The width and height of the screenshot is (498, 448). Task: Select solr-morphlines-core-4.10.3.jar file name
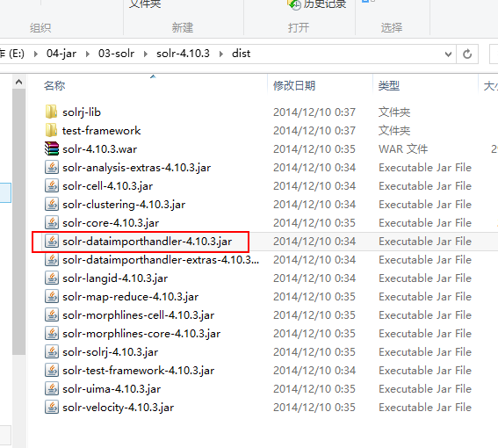(x=141, y=333)
